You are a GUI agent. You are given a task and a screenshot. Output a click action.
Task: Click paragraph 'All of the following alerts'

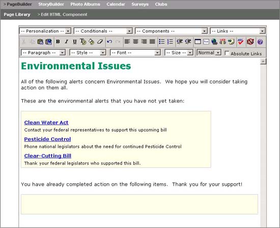(134, 84)
